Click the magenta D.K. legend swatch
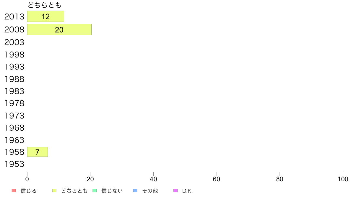Image resolution: width=351 pixels, height=217 pixels. click(x=175, y=190)
